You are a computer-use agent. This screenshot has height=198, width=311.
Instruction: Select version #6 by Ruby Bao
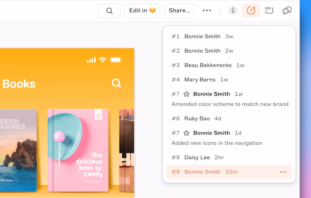pos(197,118)
